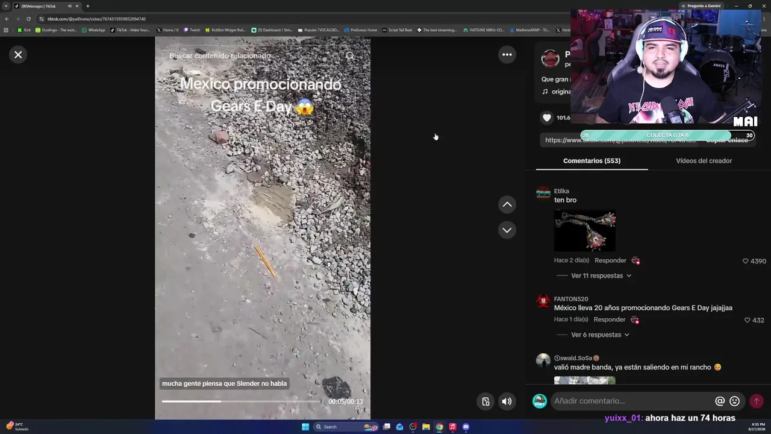The height and width of the screenshot is (434, 771).
Task: Toggle the video auto-scroll icon
Action: click(486, 401)
